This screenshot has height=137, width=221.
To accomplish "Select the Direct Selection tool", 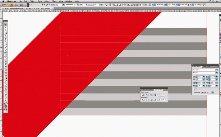I will [6, 28].
